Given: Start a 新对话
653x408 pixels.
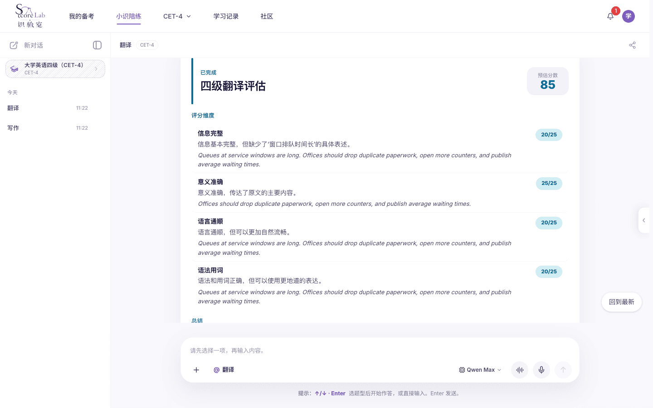Looking at the screenshot, I should coord(27,45).
